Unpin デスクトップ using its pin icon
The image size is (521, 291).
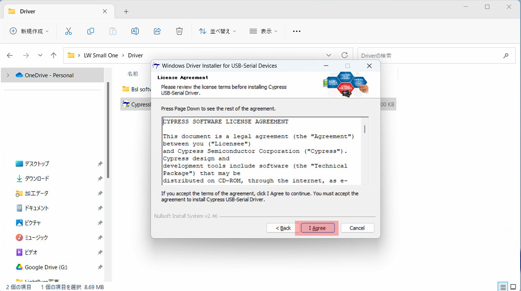[x=100, y=164]
